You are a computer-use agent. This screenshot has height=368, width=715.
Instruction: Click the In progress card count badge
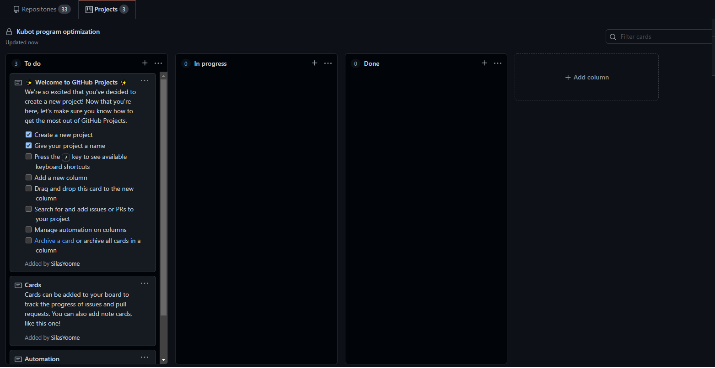186,63
